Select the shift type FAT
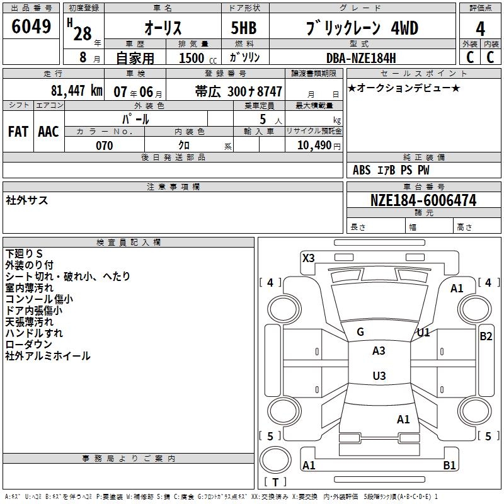The image size is (504, 504). click(x=18, y=132)
